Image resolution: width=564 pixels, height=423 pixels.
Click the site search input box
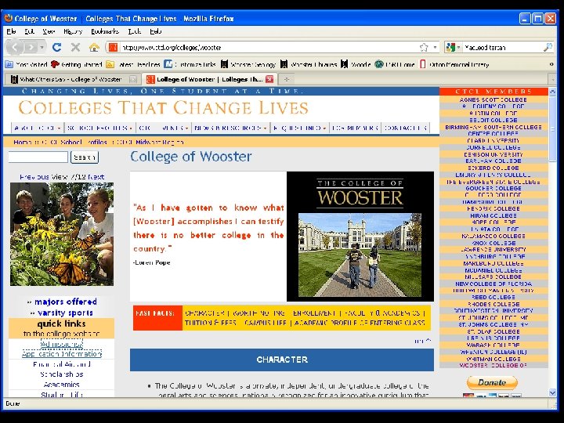pos(38,157)
